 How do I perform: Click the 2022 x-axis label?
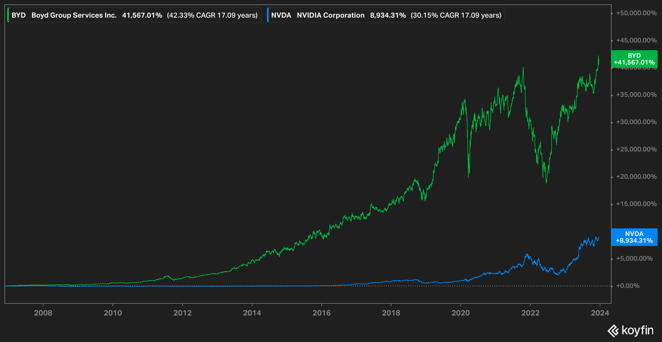[x=530, y=313]
